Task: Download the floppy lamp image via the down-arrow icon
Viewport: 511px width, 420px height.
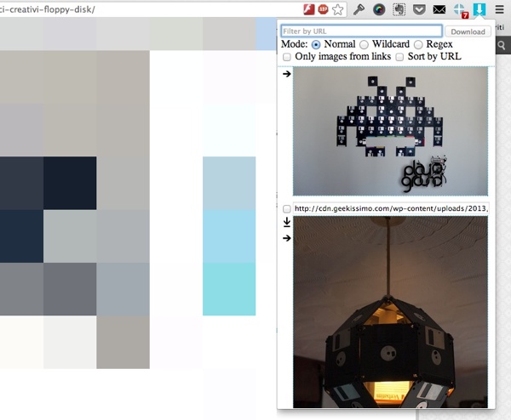Action: click(x=287, y=223)
